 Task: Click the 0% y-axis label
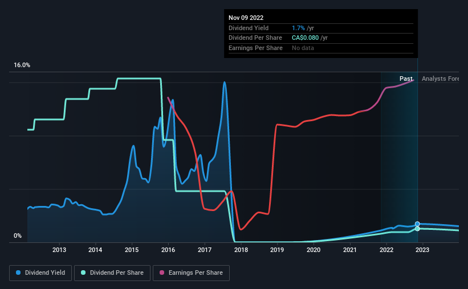point(18,236)
